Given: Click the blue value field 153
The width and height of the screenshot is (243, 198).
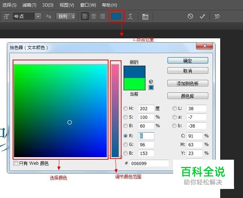Looking at the screenshot, I should tap(146, 153).
